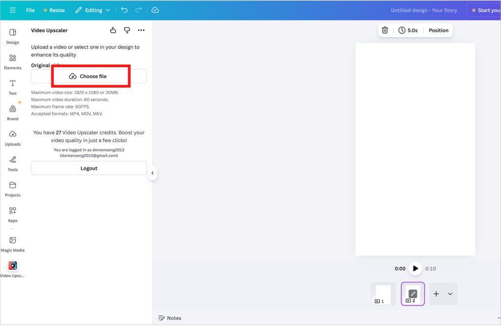Open the File menu
Viewport: 501px width, 333px height.
(30, 10)
